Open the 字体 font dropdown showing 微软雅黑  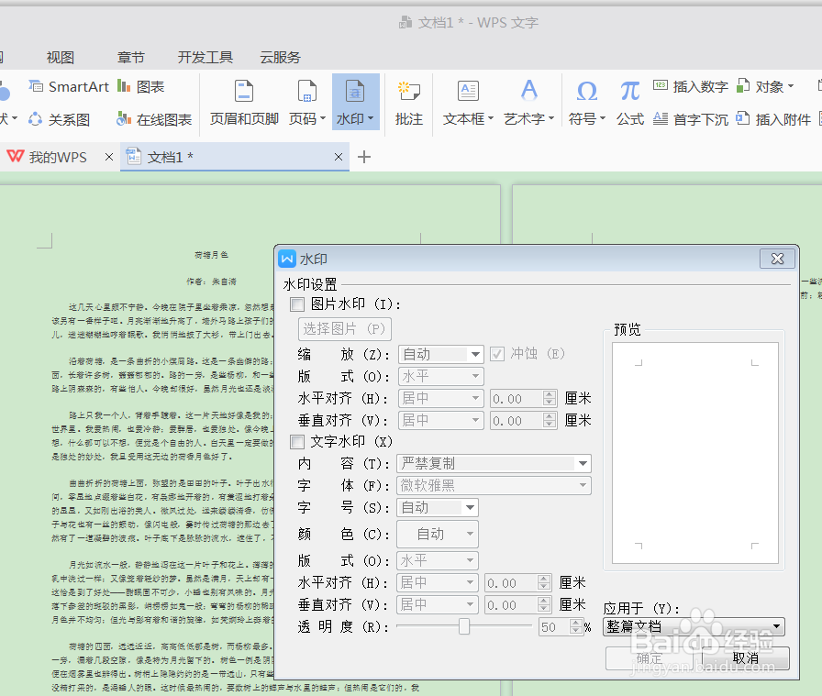coord(582,485)
